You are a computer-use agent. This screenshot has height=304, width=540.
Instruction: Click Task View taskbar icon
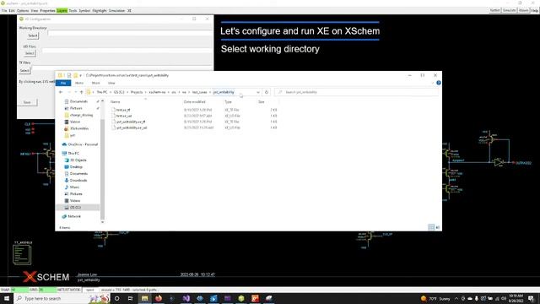(131, 298)
